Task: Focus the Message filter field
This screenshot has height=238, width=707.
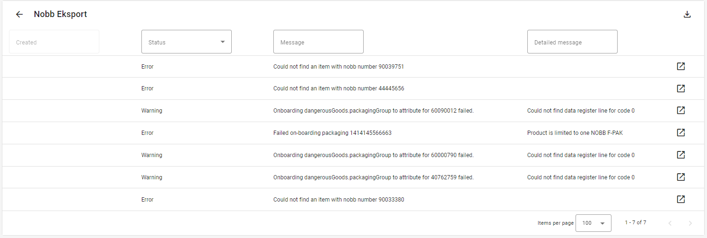Action: coord(318,42)
